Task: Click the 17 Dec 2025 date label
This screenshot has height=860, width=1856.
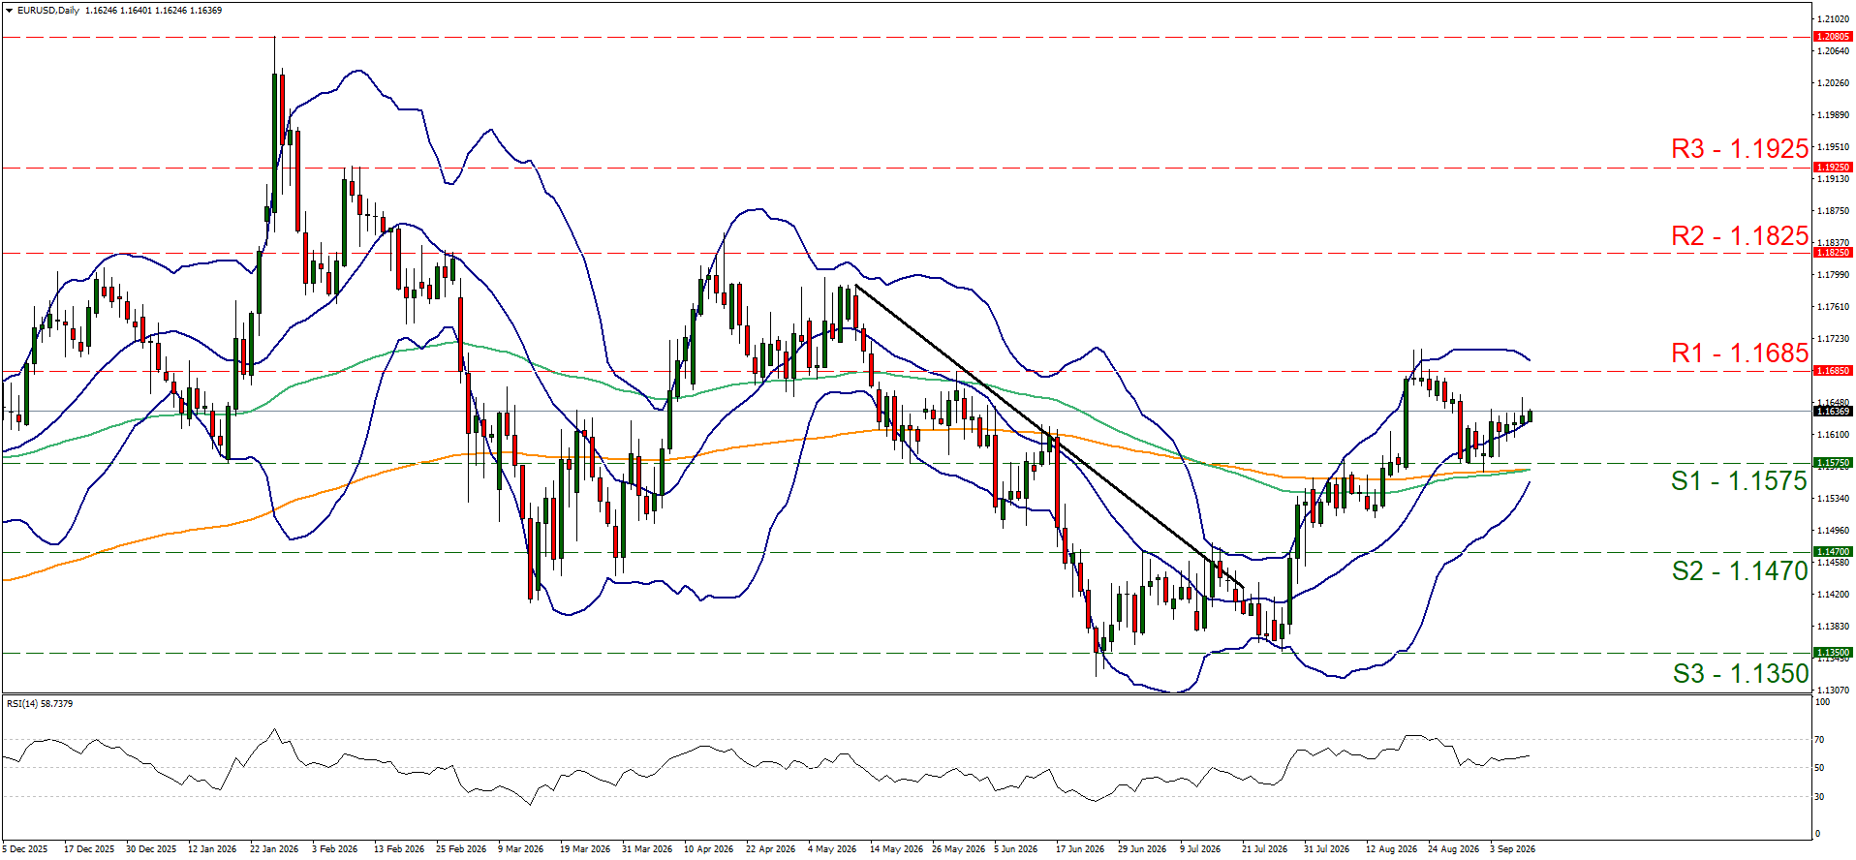Action: [89, 849]
